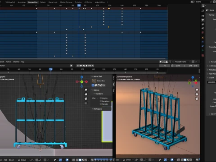Click the pan hand icon in the camera viewport
216x162 pixels.
tap(197, 94)
